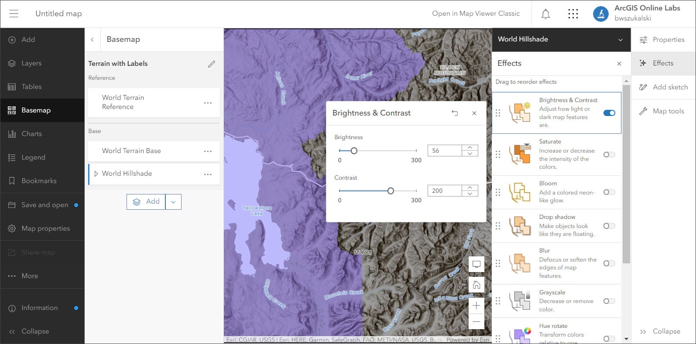
Task: Turn off Brightness & Contrast effect
Action: pyautogui.click(x=609, y=113)
